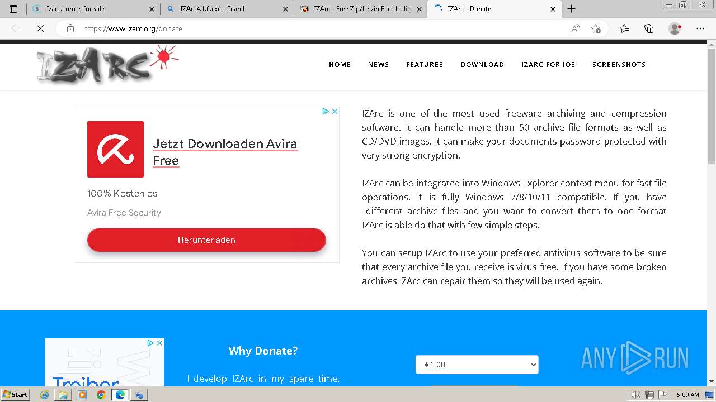Close the 'Izarc.com is for sale' tab
Screen dimensions: 716x402
click(152, 9)
